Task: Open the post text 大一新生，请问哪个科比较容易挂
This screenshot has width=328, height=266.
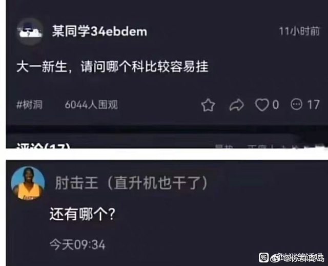Action: (x=113, y=67)
